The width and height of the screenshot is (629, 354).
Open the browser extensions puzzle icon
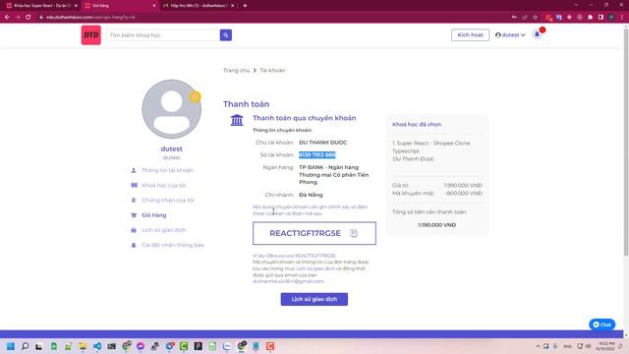tap(590, 18)
